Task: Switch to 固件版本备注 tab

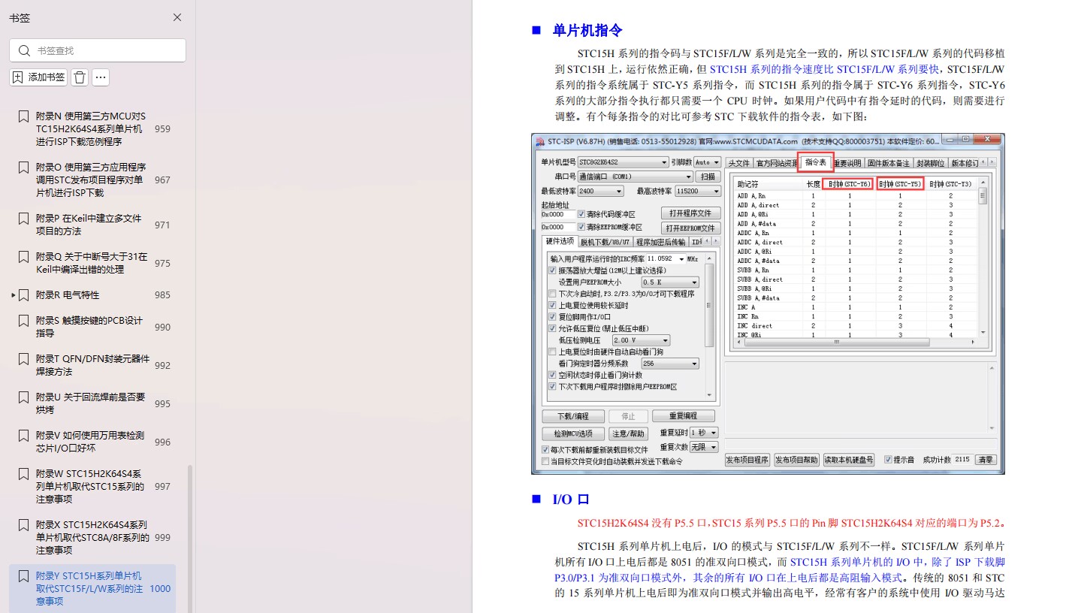Action: coord(888,163)
